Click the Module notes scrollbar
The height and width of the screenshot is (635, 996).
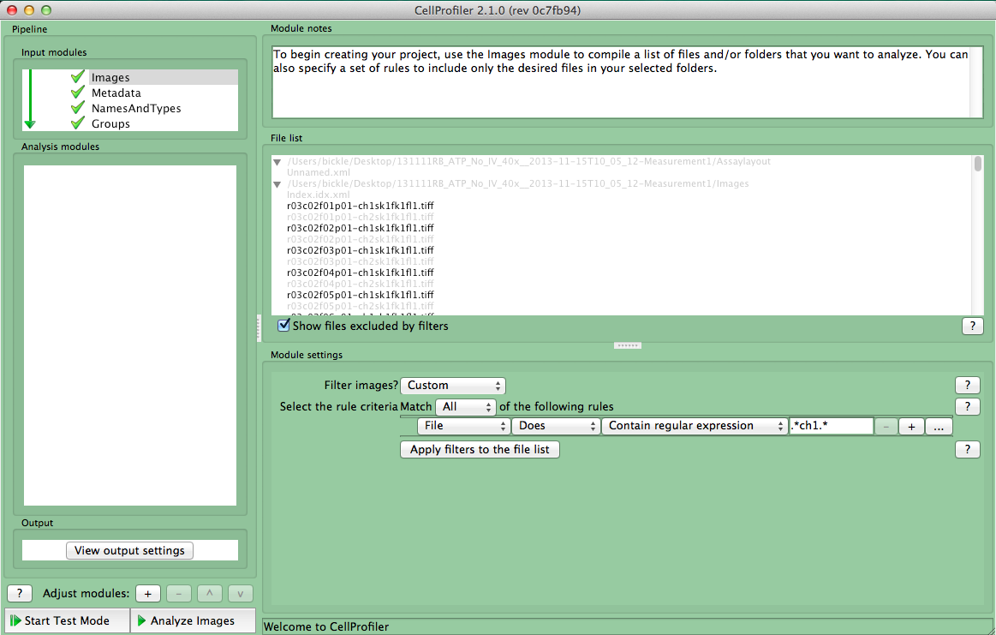pyautogui.click(x=976, y=82)
